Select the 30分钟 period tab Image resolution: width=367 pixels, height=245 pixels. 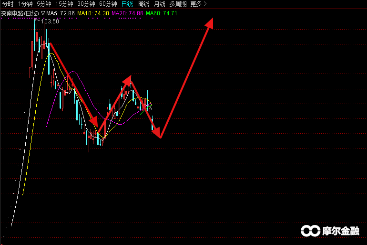pyautogui.click(x=86, y=4)
